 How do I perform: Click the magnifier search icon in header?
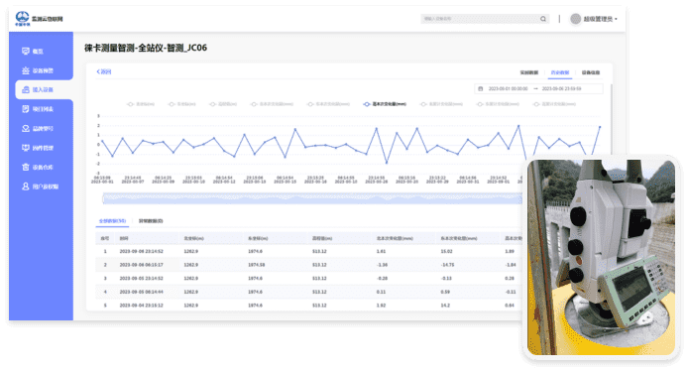coord(543,19)
